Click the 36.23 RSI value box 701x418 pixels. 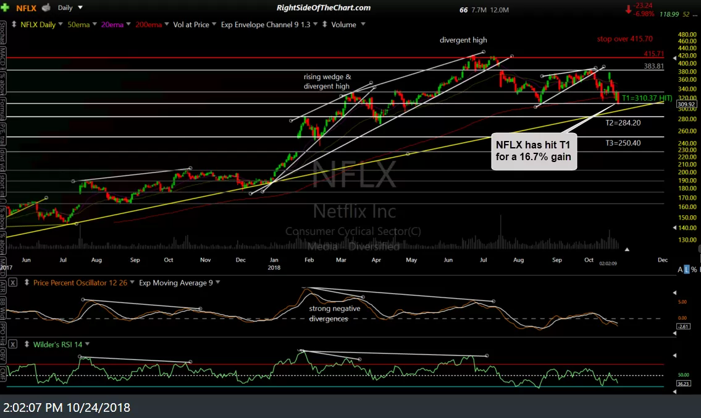pyautogui.click(x=683, y=383)
